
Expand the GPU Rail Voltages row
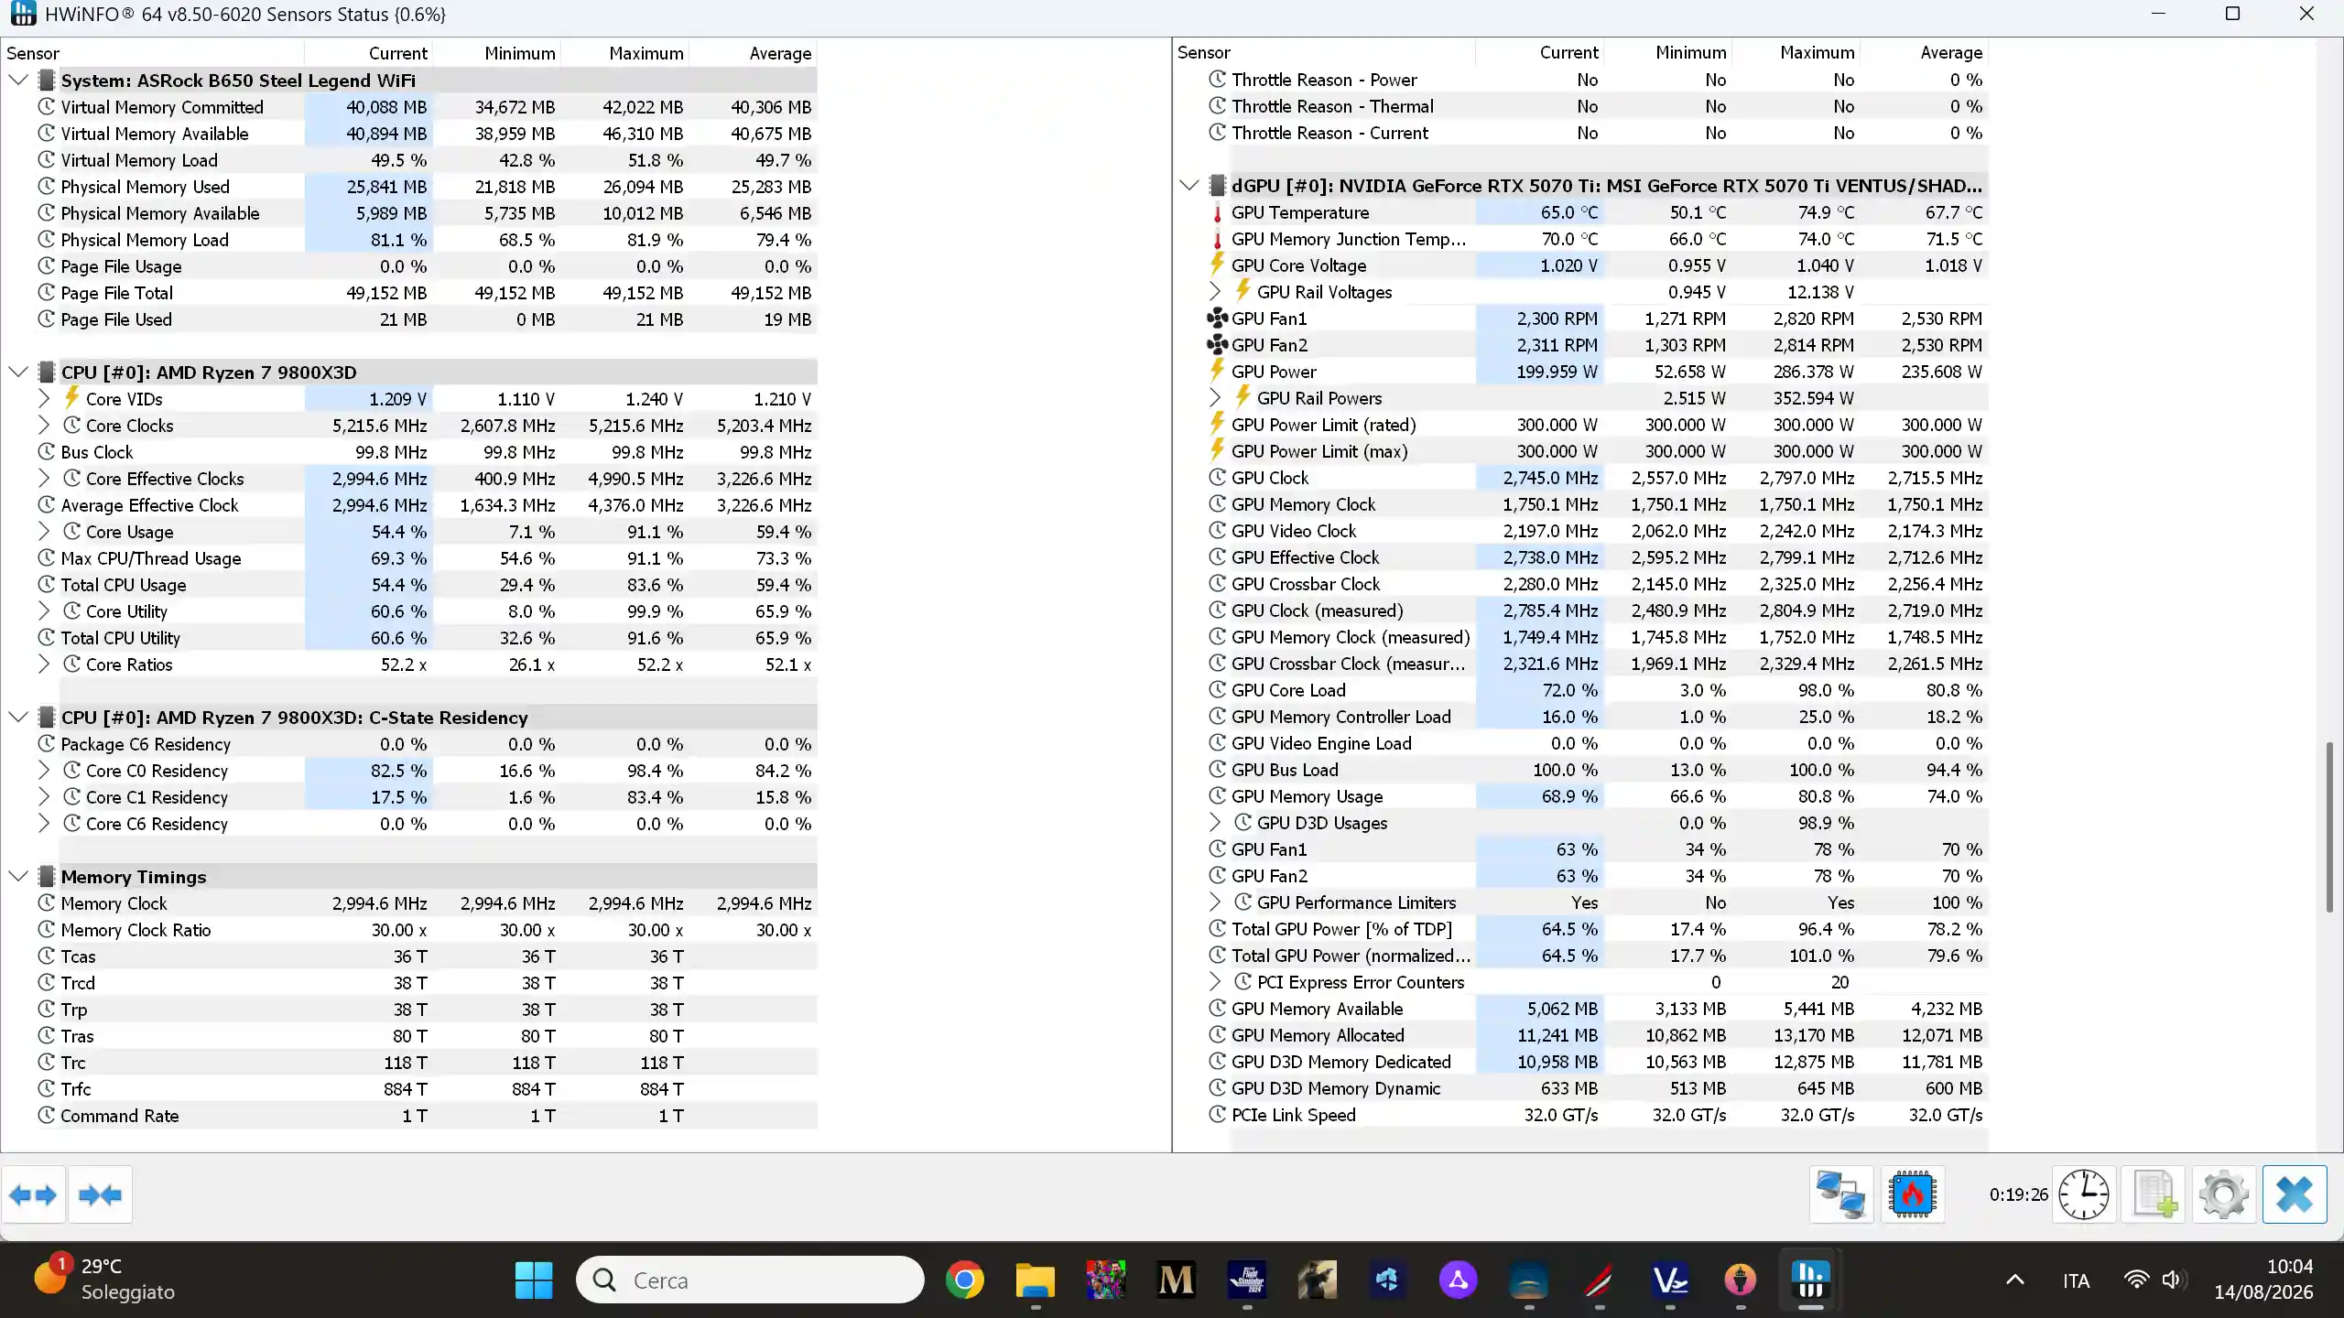coord(1215,292)
